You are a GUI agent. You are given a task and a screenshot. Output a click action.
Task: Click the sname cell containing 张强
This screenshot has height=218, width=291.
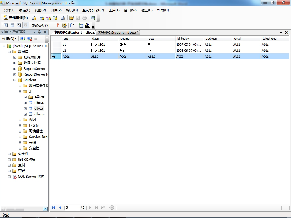pyautogui.click(x=133, y=45)
